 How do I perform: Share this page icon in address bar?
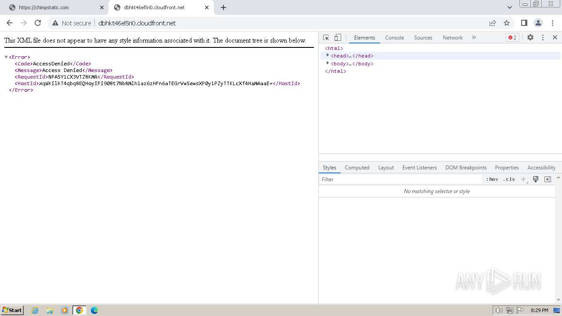click(493, 23)
